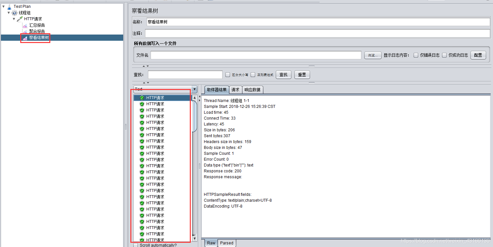Collapse results list using left divider arrow
This screenshot has width=493, height=247.
(200, 96)
